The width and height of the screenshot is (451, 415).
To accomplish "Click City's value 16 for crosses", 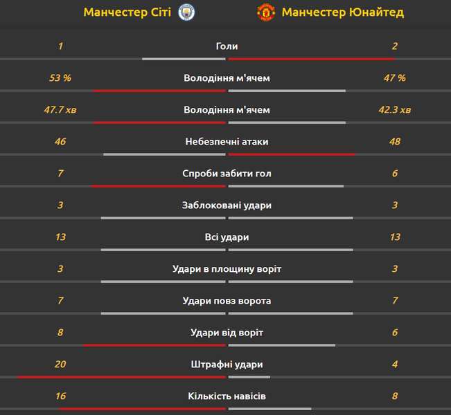I will 60,396.
